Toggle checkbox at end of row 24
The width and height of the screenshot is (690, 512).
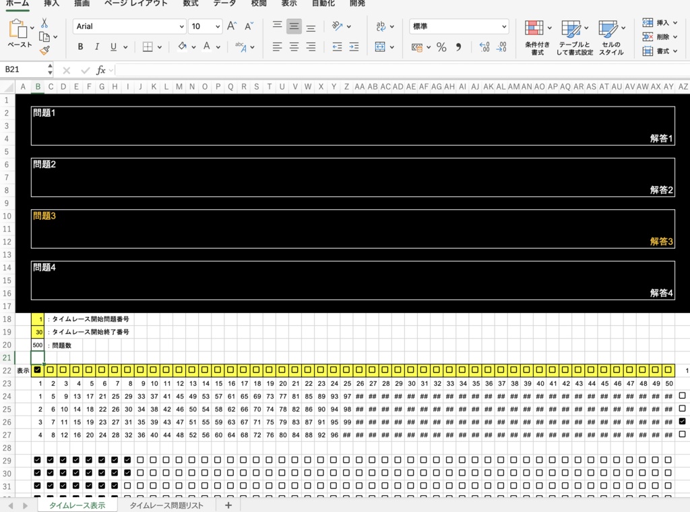[x=683, y=396]
